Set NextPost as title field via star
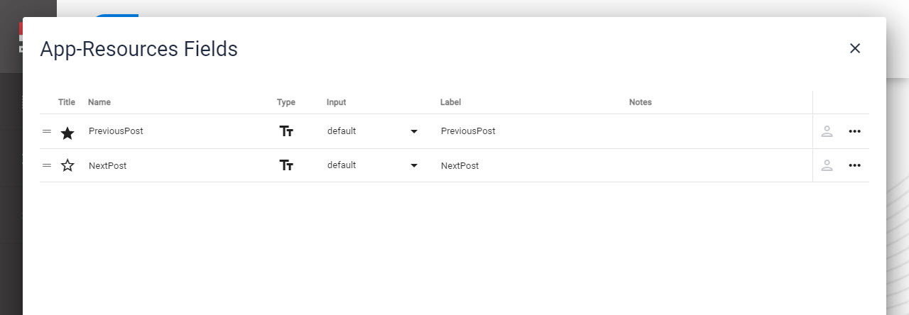Image resolution: width=909 pixels, height=315 pixels. tap(67, 165)
